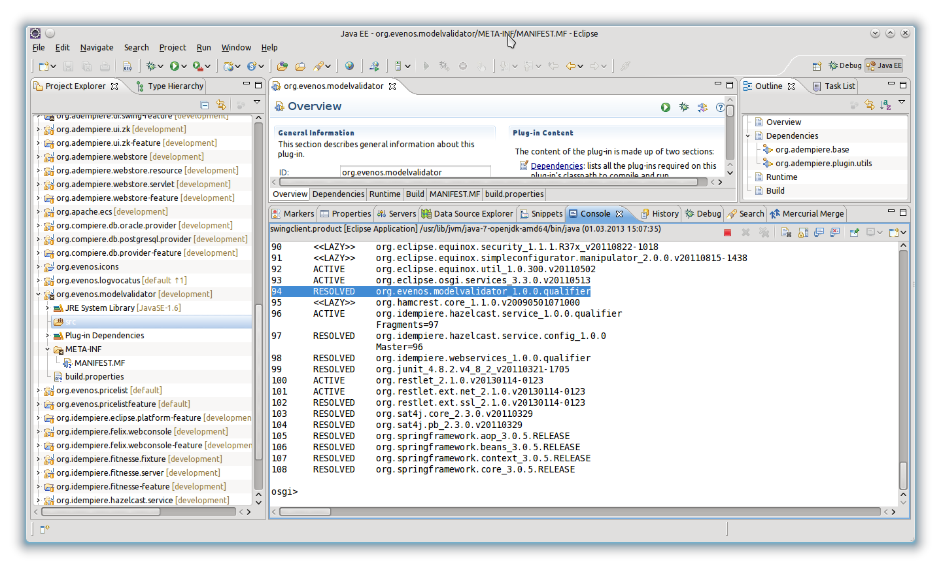Launch Eclipse application from Overview header

(x=665, y=107)
